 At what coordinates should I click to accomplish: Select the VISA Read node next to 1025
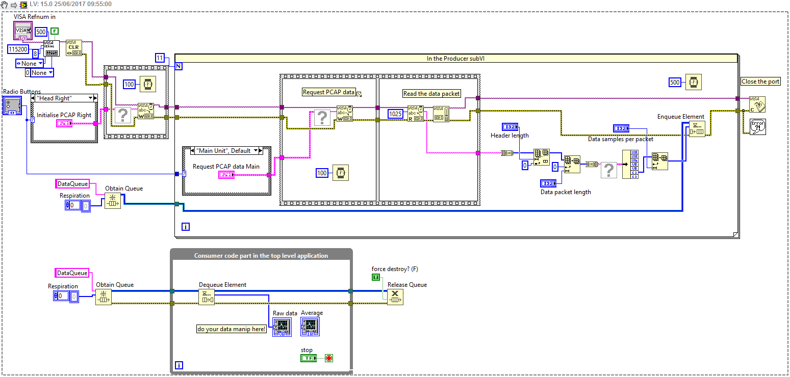[416, 114]
